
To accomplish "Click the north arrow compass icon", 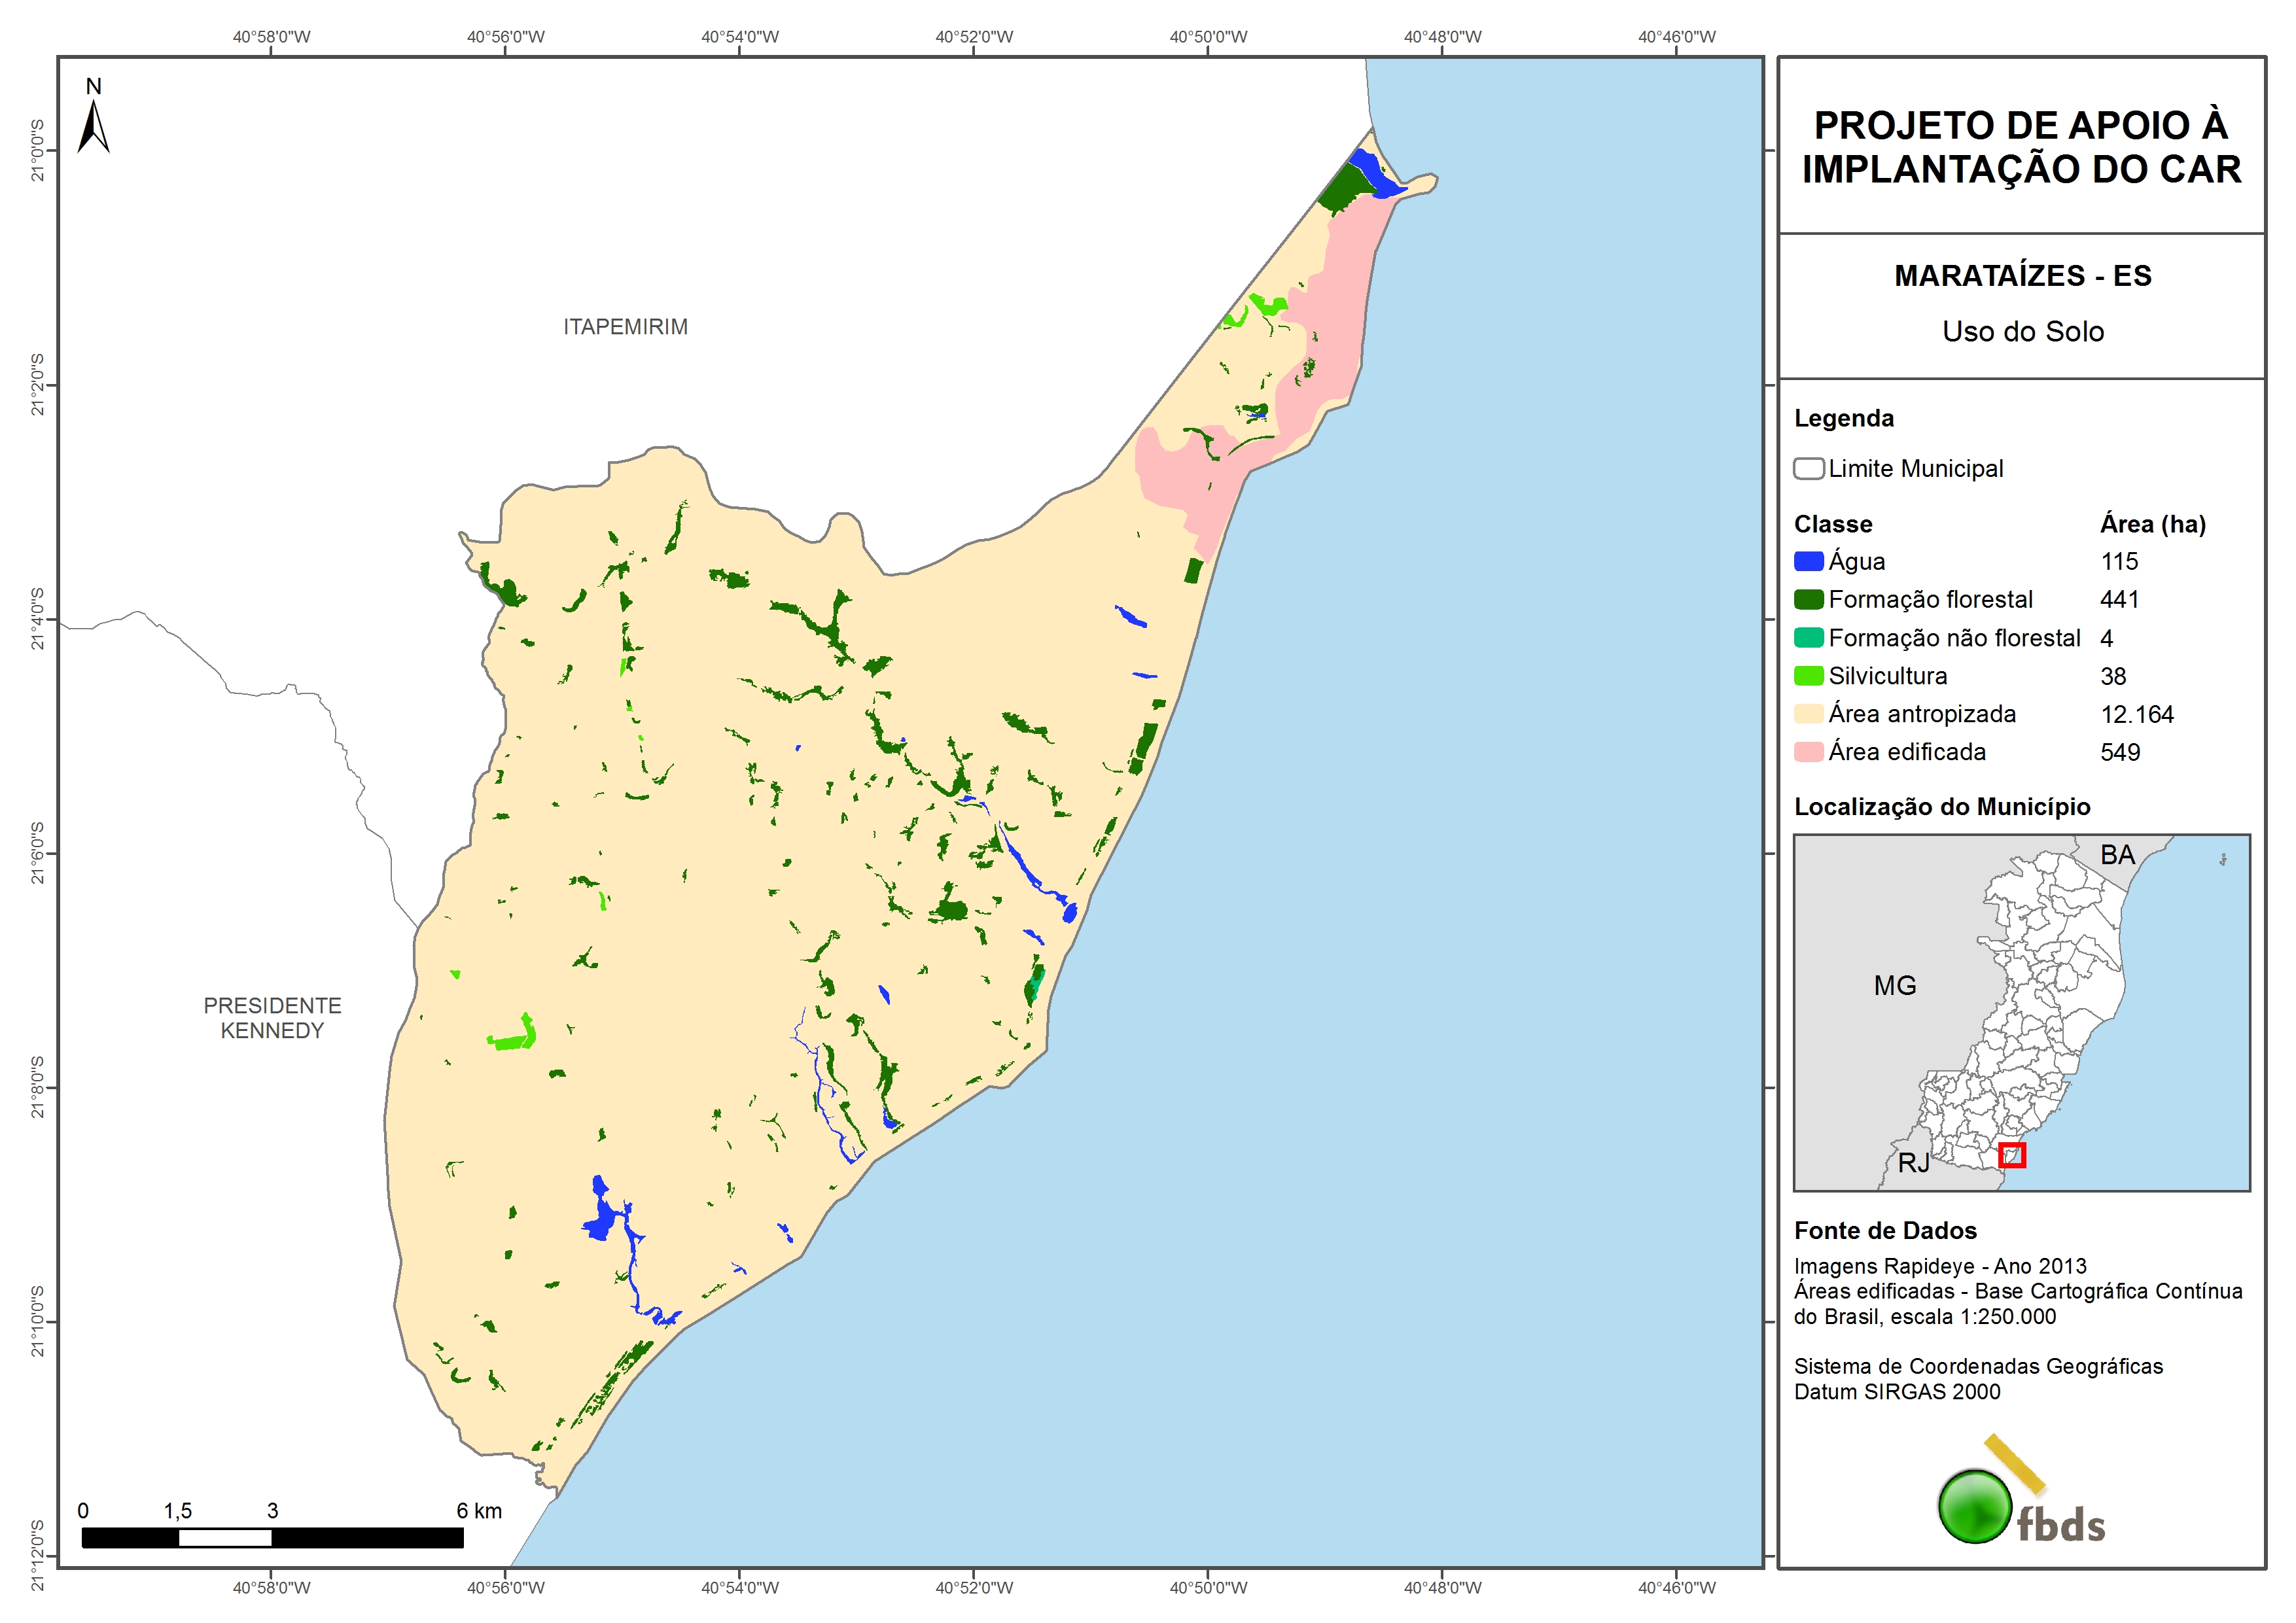I will (x=93, y=125).
